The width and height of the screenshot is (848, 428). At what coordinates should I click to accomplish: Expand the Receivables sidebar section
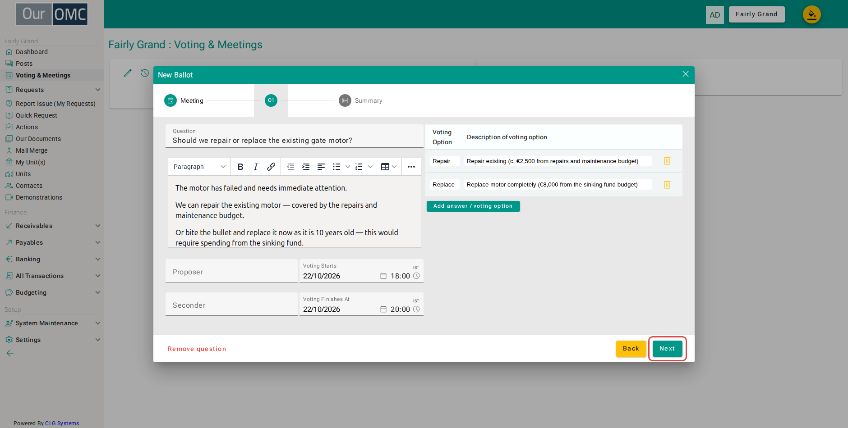click(x=52, y=226)
